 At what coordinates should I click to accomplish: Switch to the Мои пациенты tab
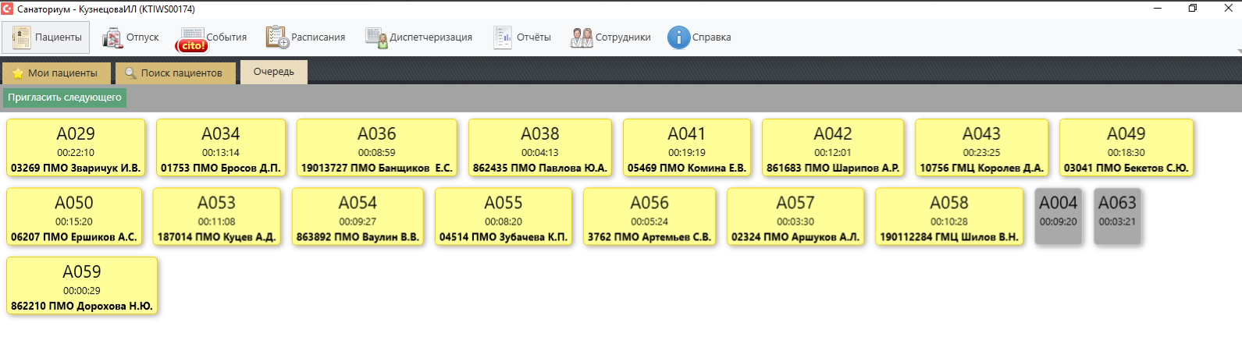56,73
